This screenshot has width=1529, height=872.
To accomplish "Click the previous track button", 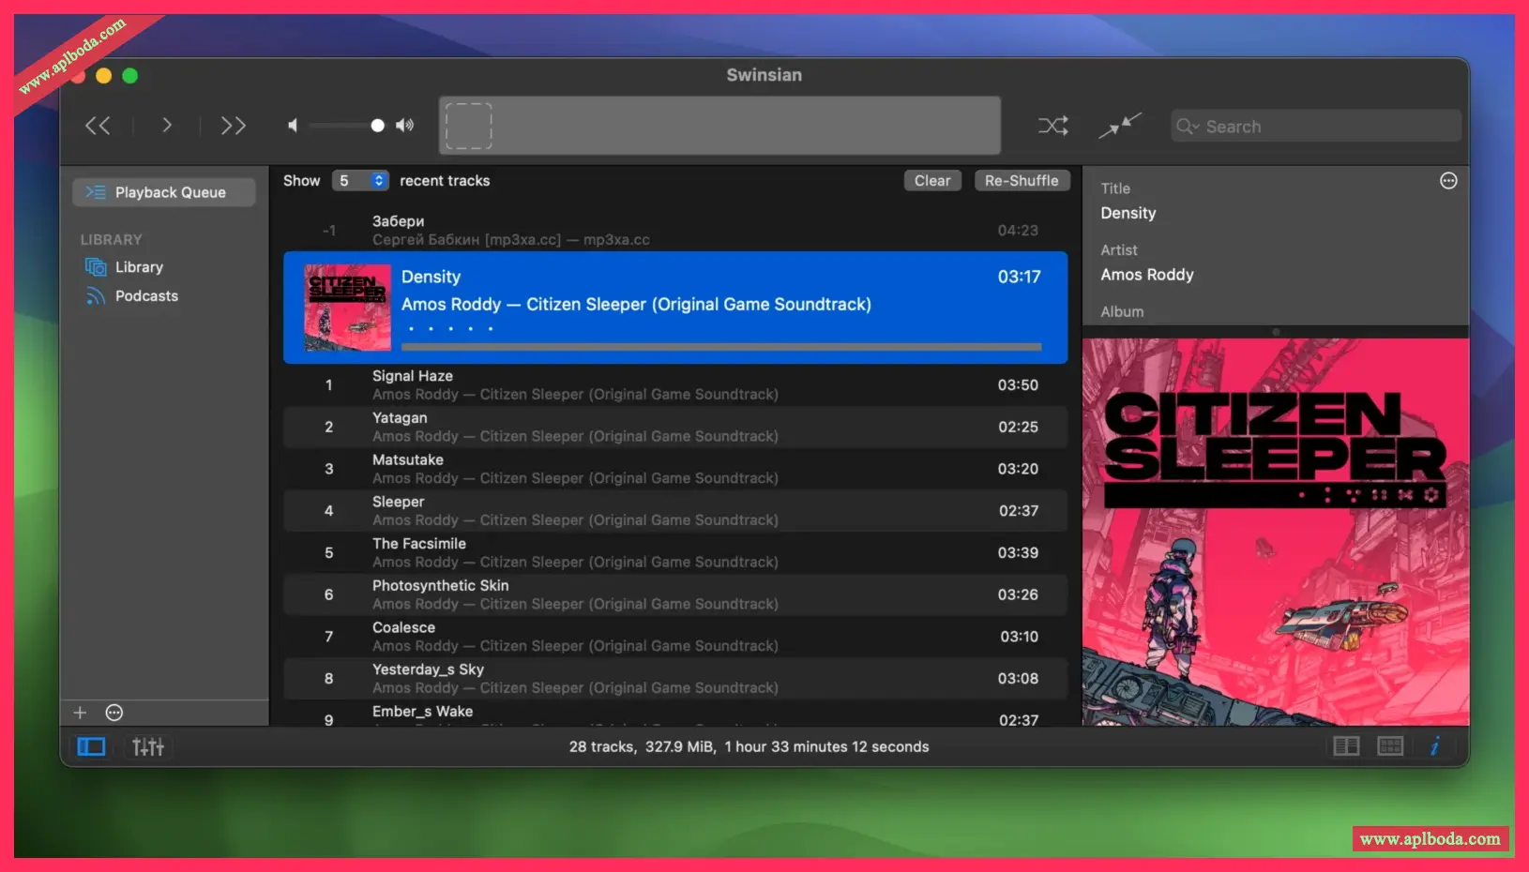I will (x=98, y=126).
